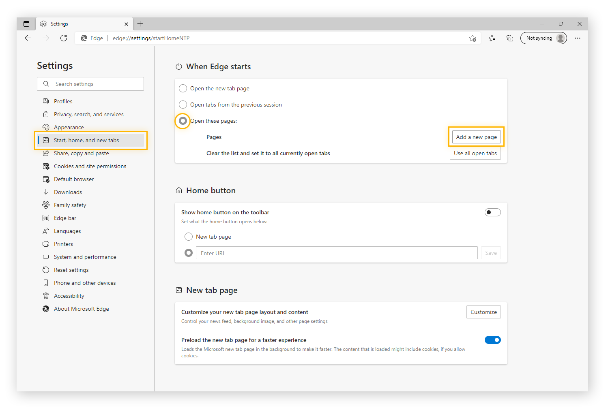Screen dimensions: 608x410
Task: Click the Share, copy and paste icon
Action: click(46, 153)
